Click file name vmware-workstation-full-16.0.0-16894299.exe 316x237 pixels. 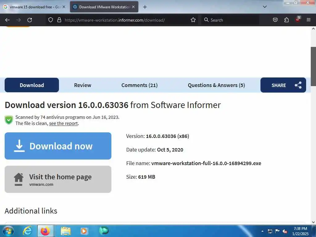tap(206, 163)
